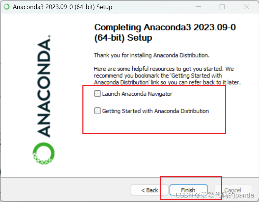Image resolution: width=259 pixels, height=202 pixels.
Task: Tick the Getting Started with Anaconda Distribution checkbox
Action: [x=97, y=111]
